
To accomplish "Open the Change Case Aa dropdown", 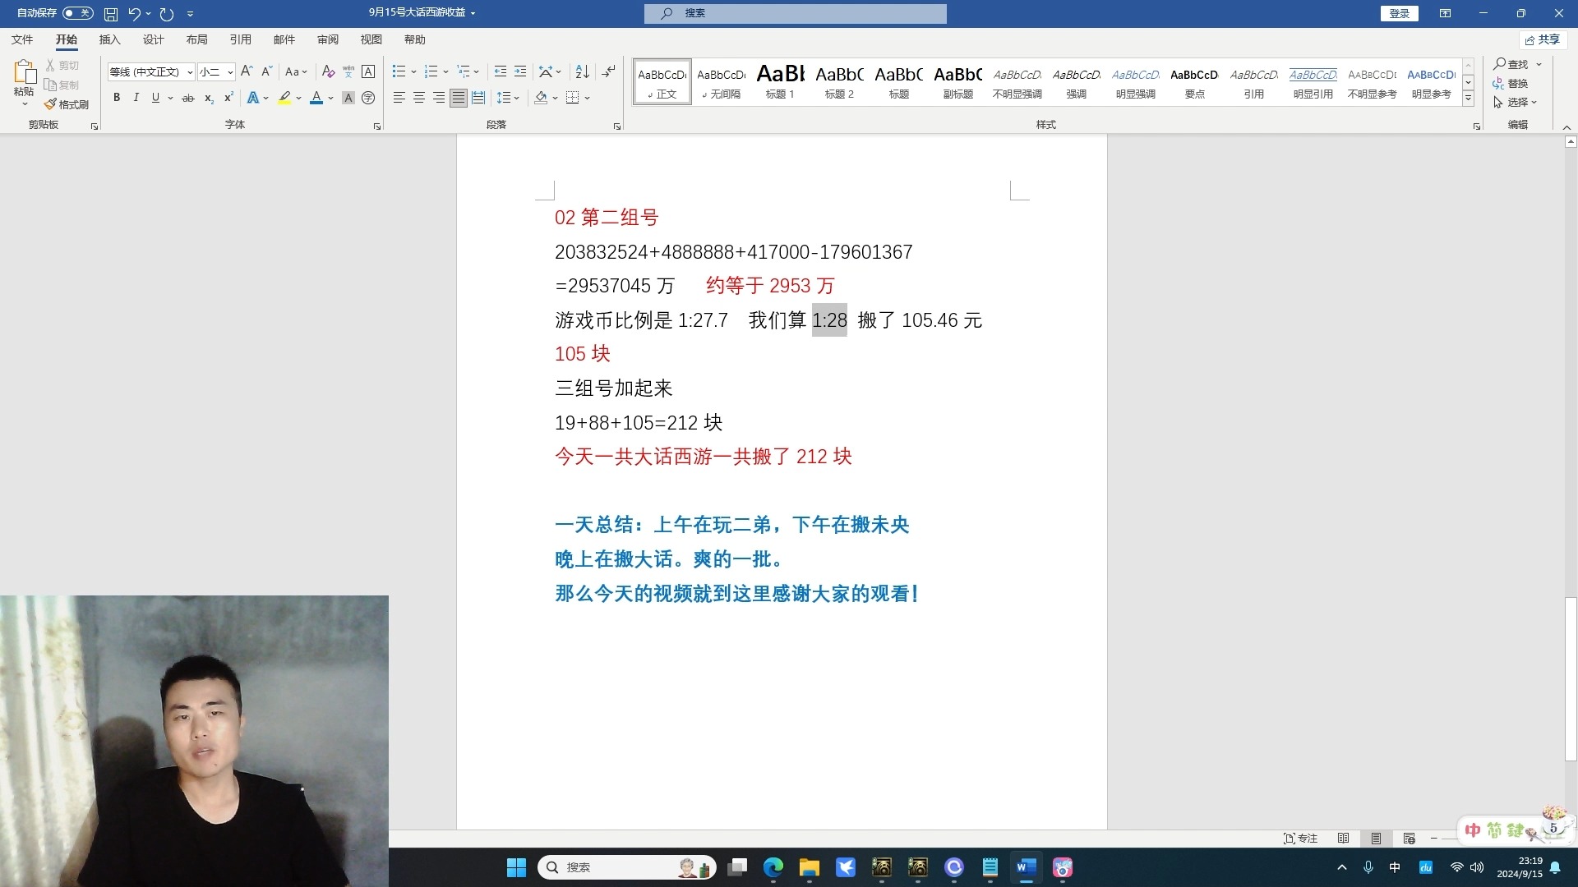I will 296,71.
